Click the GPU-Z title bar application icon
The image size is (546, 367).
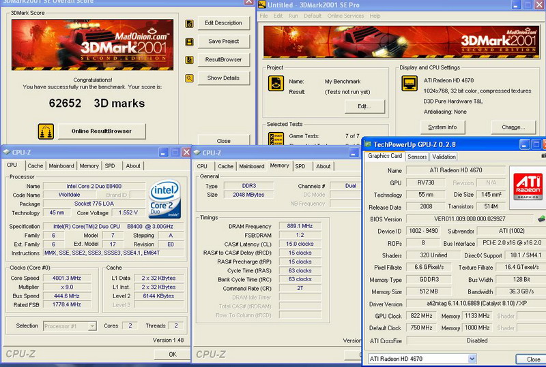[x=368, y=144]
